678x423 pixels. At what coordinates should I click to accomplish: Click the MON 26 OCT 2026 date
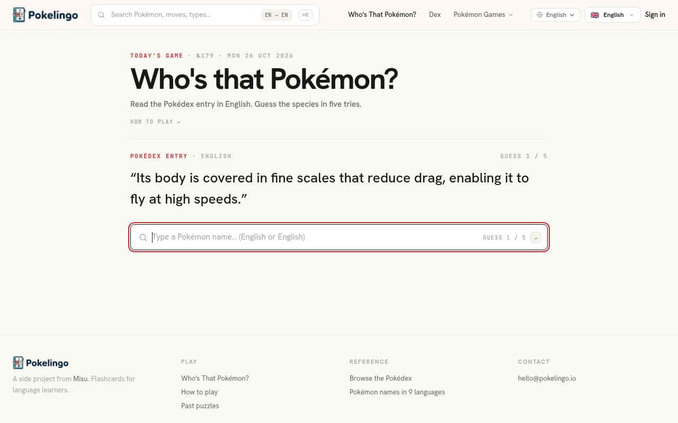point(261,56)
